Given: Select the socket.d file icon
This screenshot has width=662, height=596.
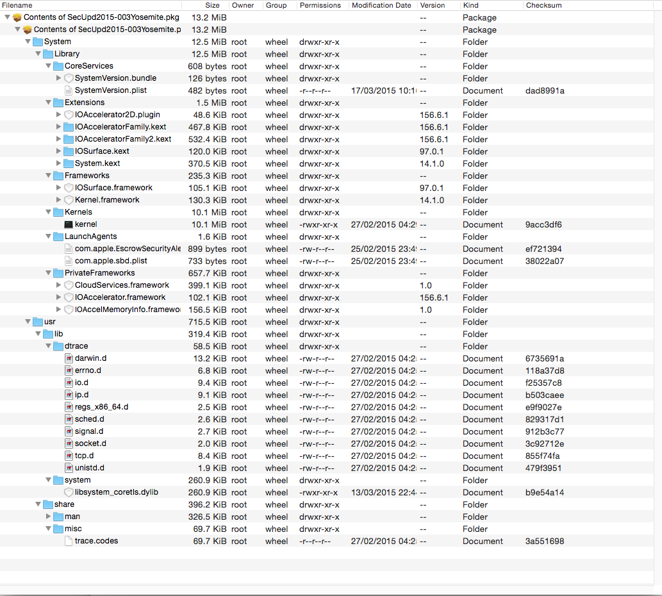Looking at the screenshot, I should click(69, 443).
